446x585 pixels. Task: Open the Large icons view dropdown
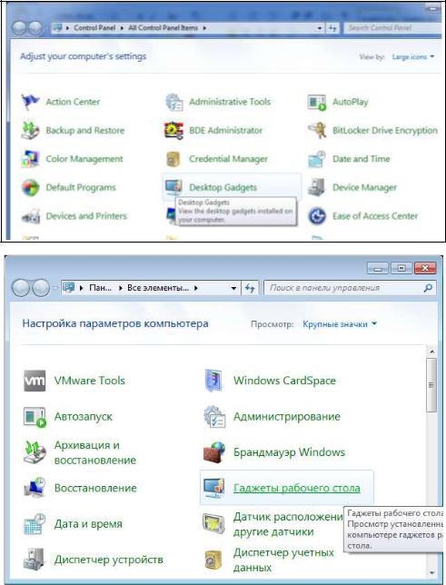tap(413, 56)
